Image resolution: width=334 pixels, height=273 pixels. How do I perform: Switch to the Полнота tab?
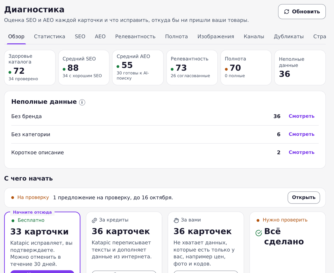point(176,37)
